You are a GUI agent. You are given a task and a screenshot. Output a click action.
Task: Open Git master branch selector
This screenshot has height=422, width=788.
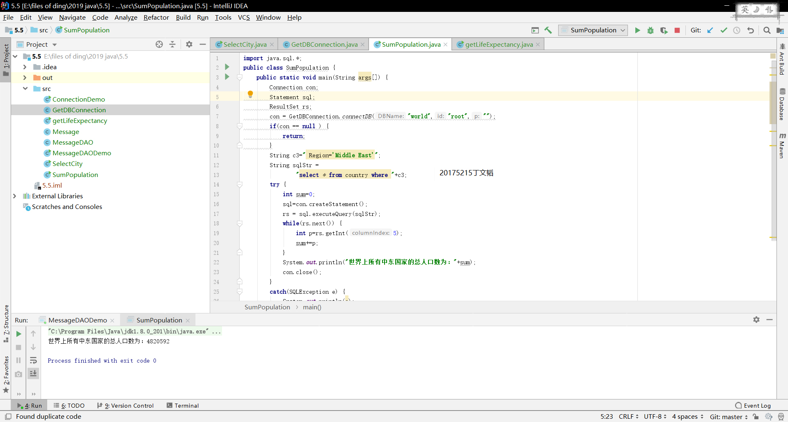pyautogui.click(x=729, y=417)
